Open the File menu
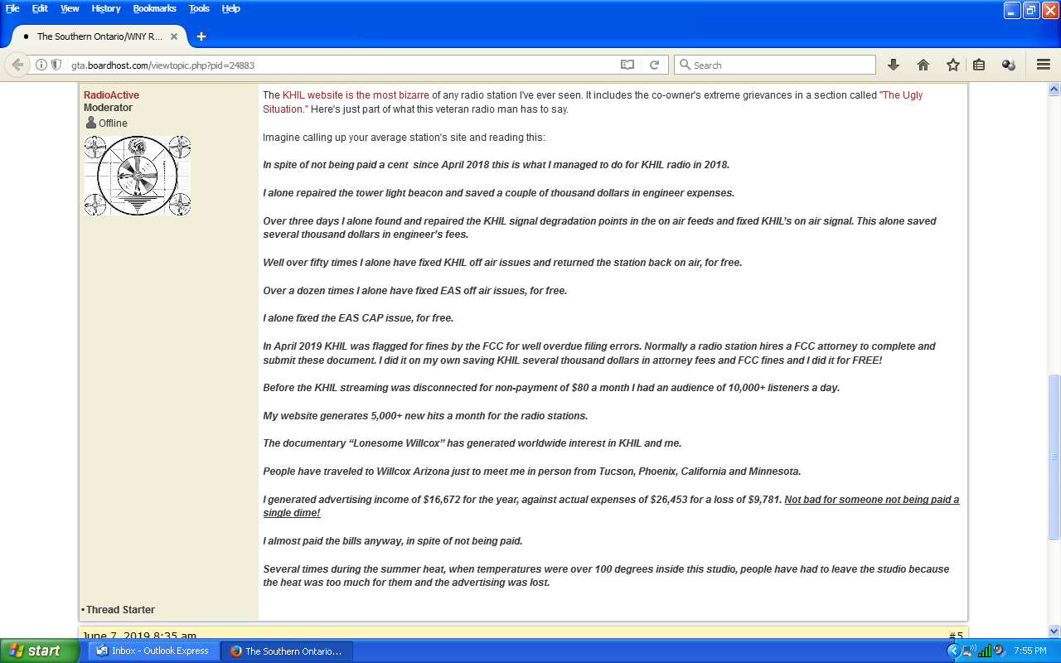The height and width of the screenshot is (663, 1061). pyautogui.click(x=12, y=8)
